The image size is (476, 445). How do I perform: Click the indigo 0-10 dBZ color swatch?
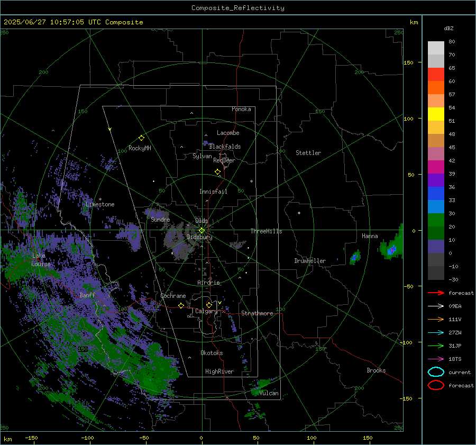(x=436, y=247)
